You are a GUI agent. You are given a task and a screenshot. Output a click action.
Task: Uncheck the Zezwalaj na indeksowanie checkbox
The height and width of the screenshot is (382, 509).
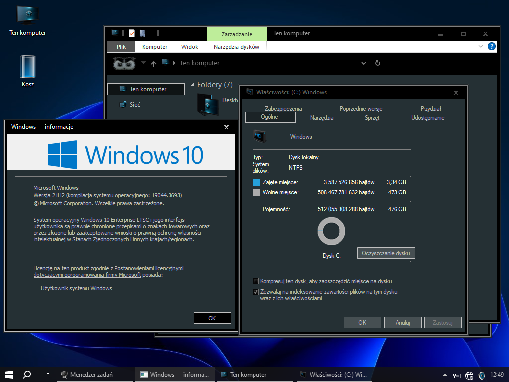[x=256, y=292]
